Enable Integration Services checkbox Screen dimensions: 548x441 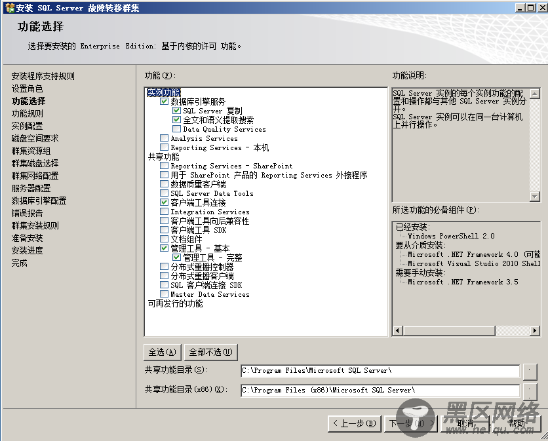(165, 212)
